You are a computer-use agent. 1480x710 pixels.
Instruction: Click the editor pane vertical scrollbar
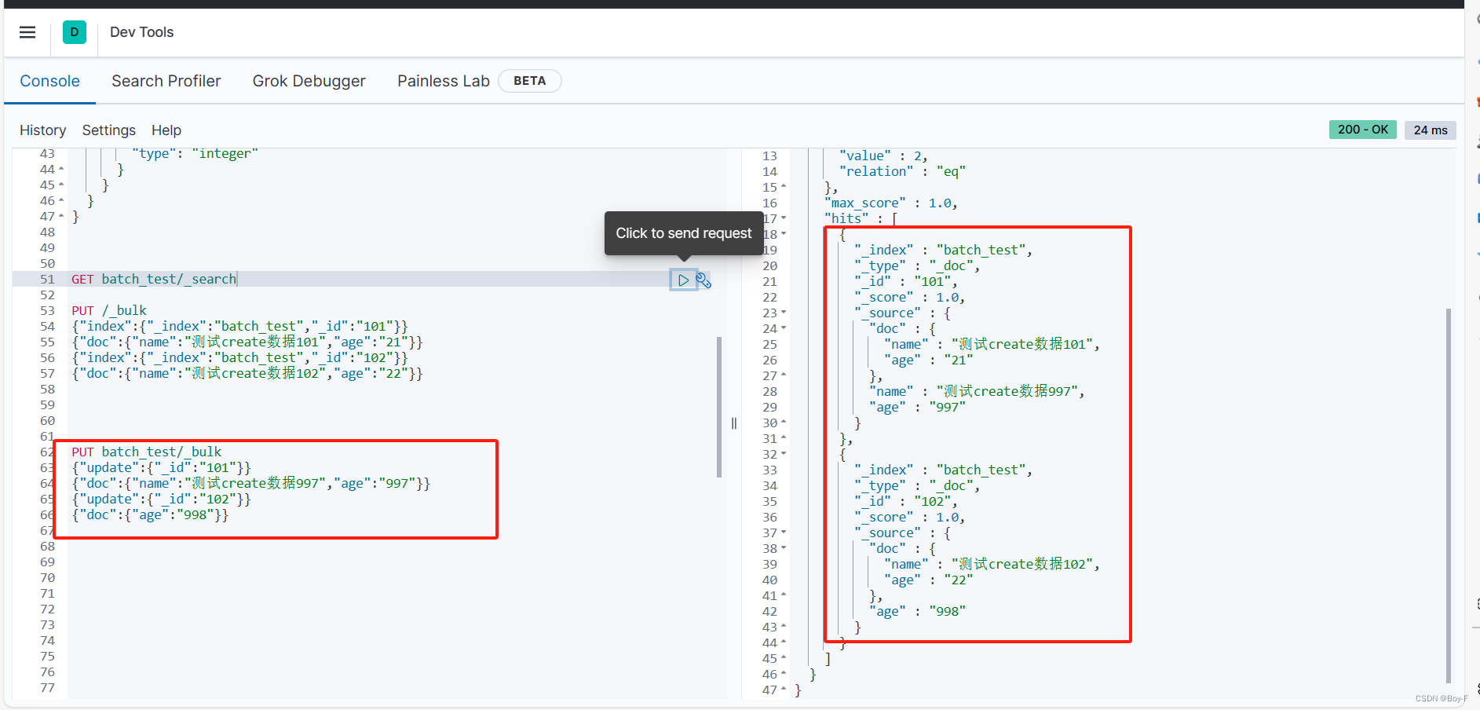(719, 407)
